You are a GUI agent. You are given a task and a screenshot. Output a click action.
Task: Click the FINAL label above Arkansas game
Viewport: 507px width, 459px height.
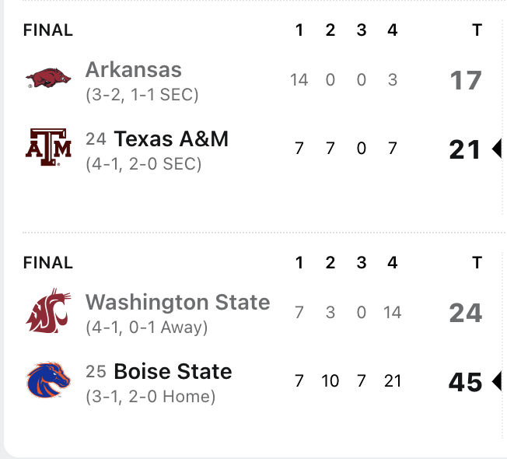[48, 30]
